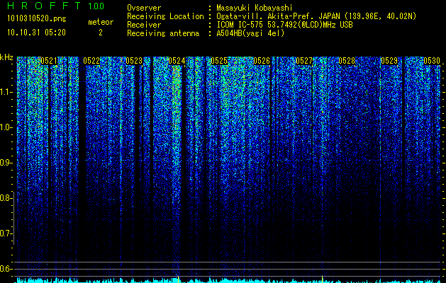Click the 1.0 kHz axis label

coord(5,127)
